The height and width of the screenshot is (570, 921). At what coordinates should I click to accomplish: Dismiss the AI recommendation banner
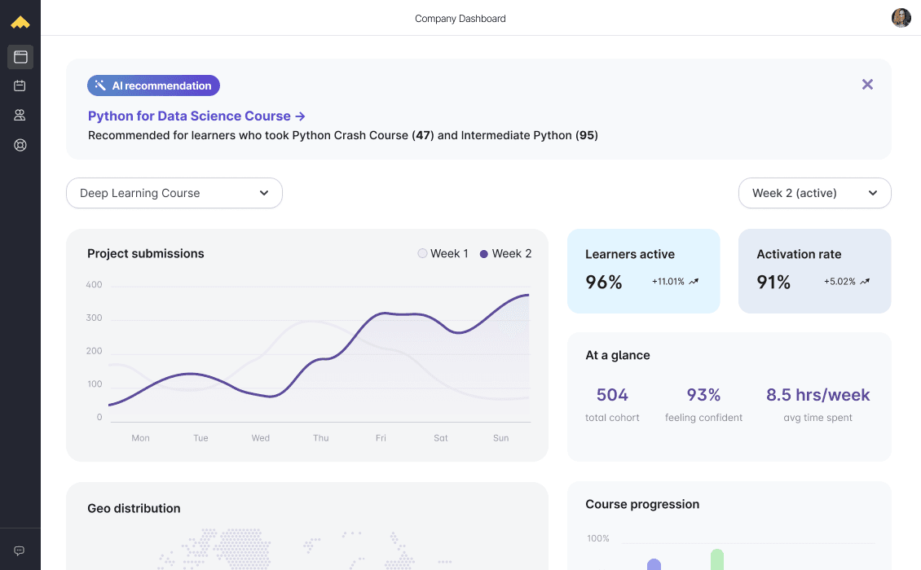(x=867, y=84)
